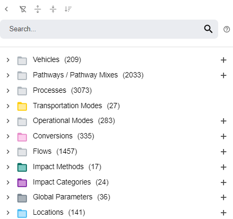Click the magnifier search icon
Viewport: 233px width, 219px height.
click(x=208, y=29)
